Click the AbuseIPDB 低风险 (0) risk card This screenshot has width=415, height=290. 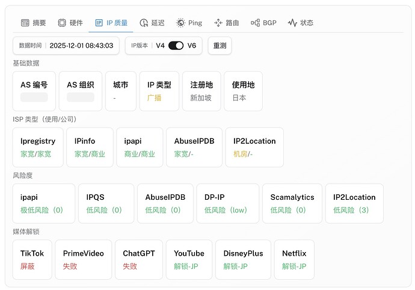(x=165, y=203)
